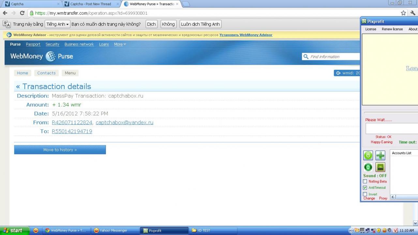Screen dimensions: 418x235
Task: Bookmark this page with the star icon
Action: 403,13
